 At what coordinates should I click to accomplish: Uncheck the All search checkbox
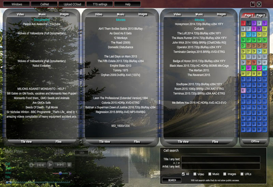[x=183, y=174]
